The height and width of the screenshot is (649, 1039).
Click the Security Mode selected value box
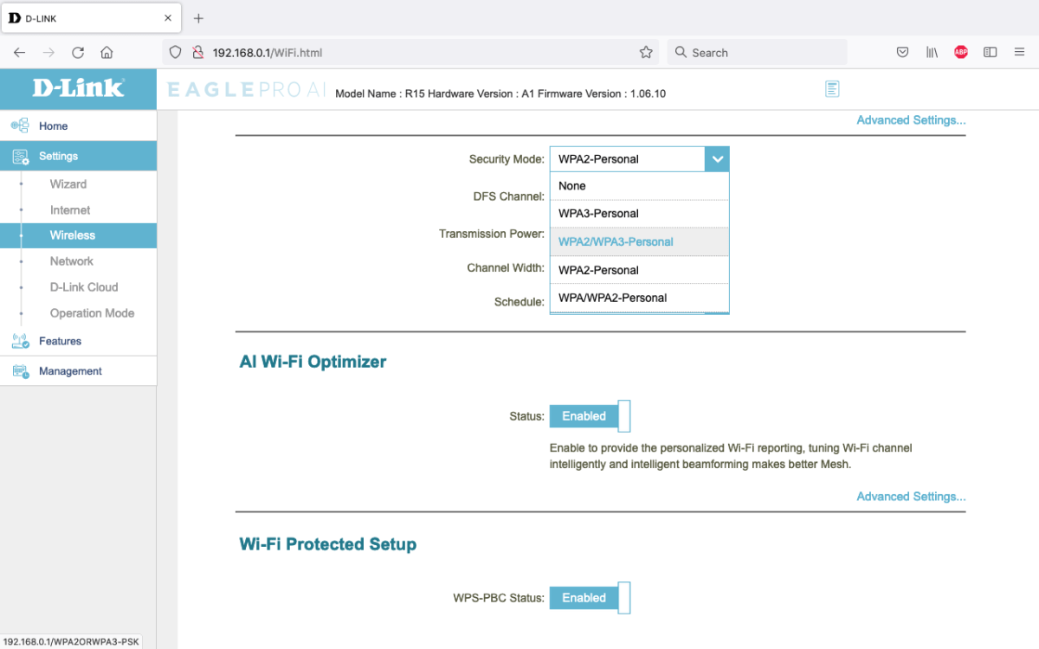click(x=628, y=159)
